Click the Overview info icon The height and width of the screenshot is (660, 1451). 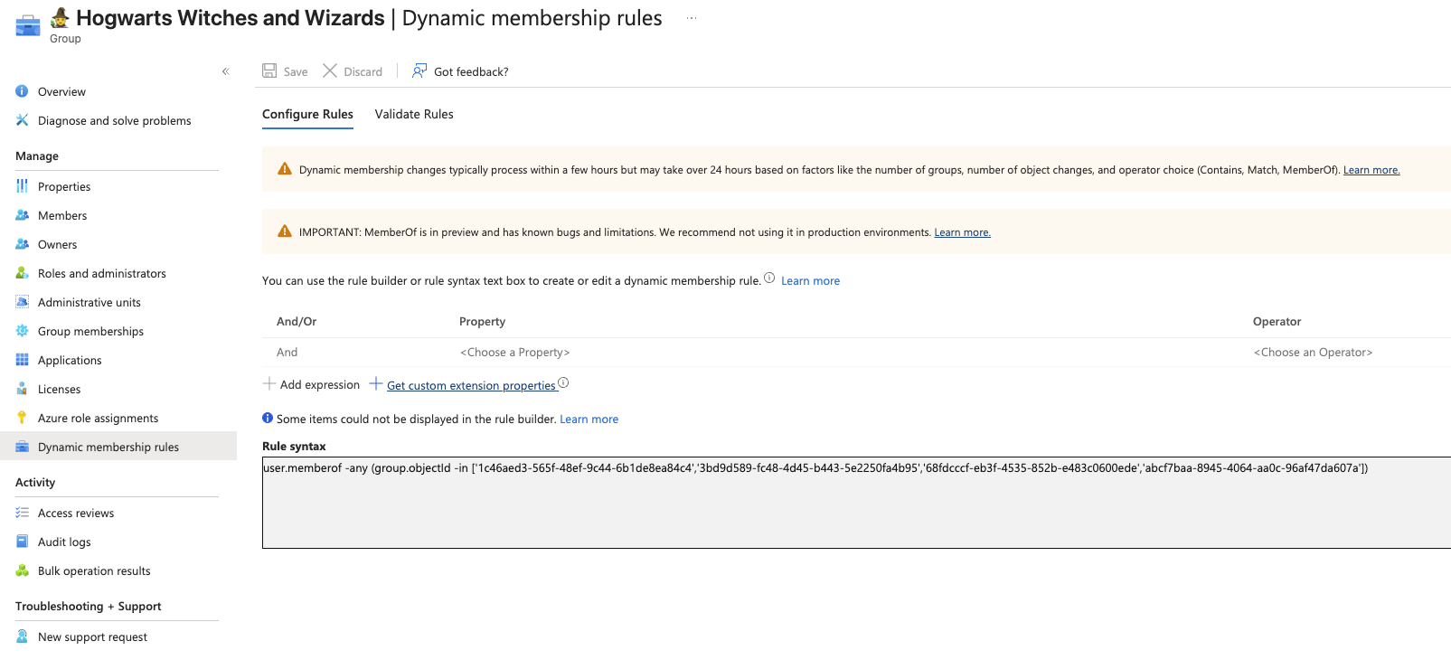(22, 91)
